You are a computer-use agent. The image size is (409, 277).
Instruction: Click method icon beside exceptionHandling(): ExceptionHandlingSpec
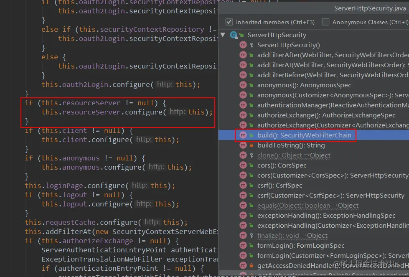[243, 216]
